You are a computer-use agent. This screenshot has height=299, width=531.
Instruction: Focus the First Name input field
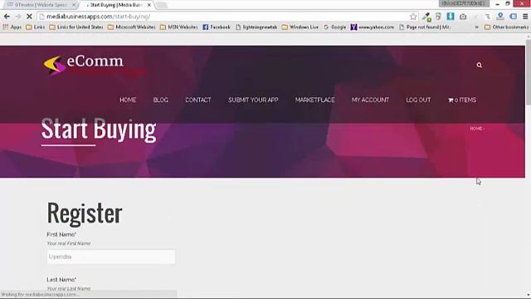point(111,257)
